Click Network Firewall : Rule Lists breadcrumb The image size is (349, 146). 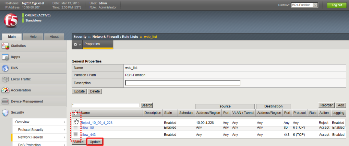pyautogui.click(x=115, y=36)
